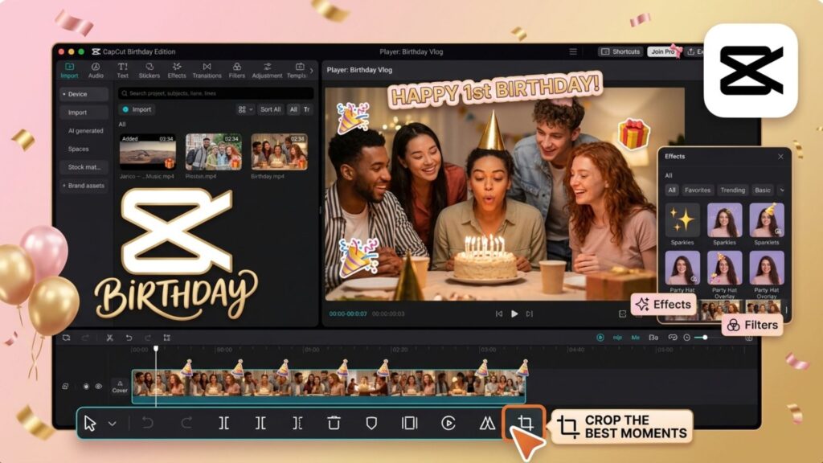Open the Text tool panel
Image resolution: width=823 pixels, height=463 pixels.
[x=123, y=71]
